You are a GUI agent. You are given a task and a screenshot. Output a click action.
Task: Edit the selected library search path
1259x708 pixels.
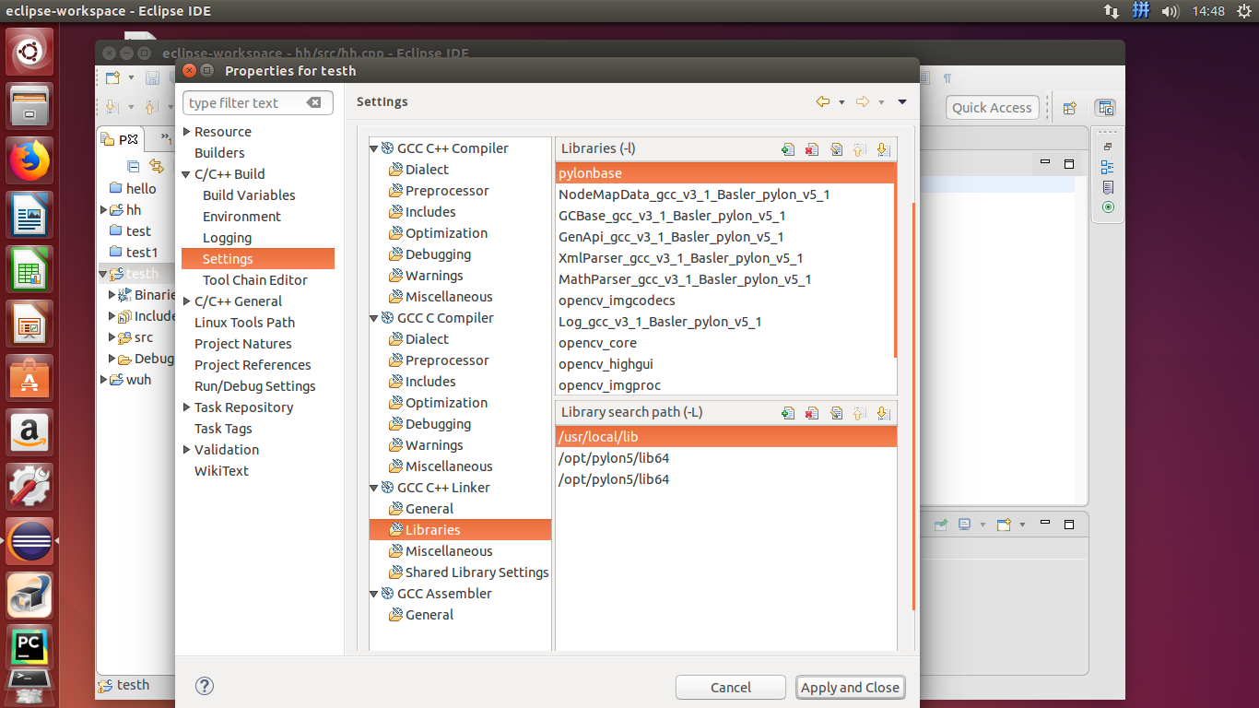coord(836,413)
